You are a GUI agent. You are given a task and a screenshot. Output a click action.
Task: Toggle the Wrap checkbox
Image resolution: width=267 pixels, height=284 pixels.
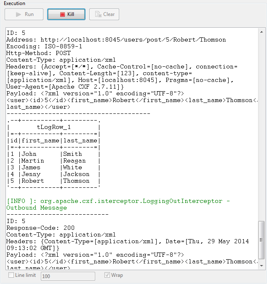tap(107, 275)
